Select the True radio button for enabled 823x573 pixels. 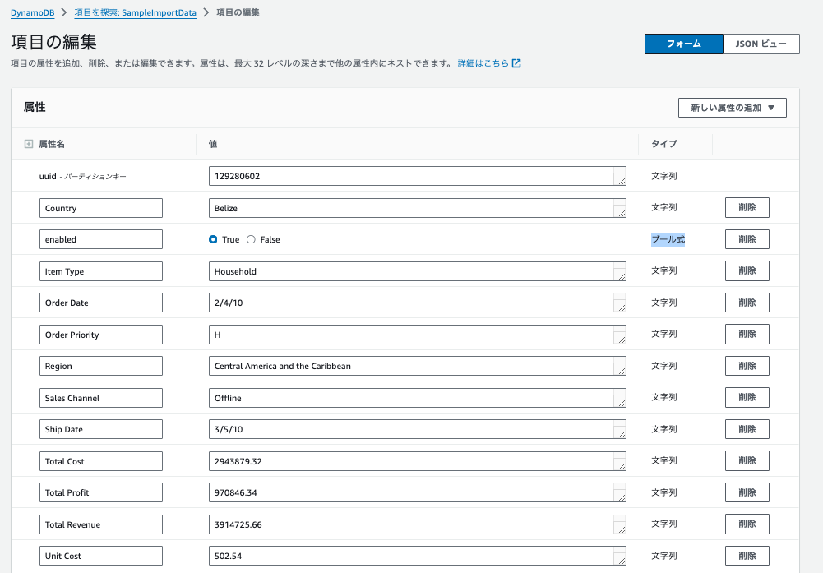pos(214,239)
